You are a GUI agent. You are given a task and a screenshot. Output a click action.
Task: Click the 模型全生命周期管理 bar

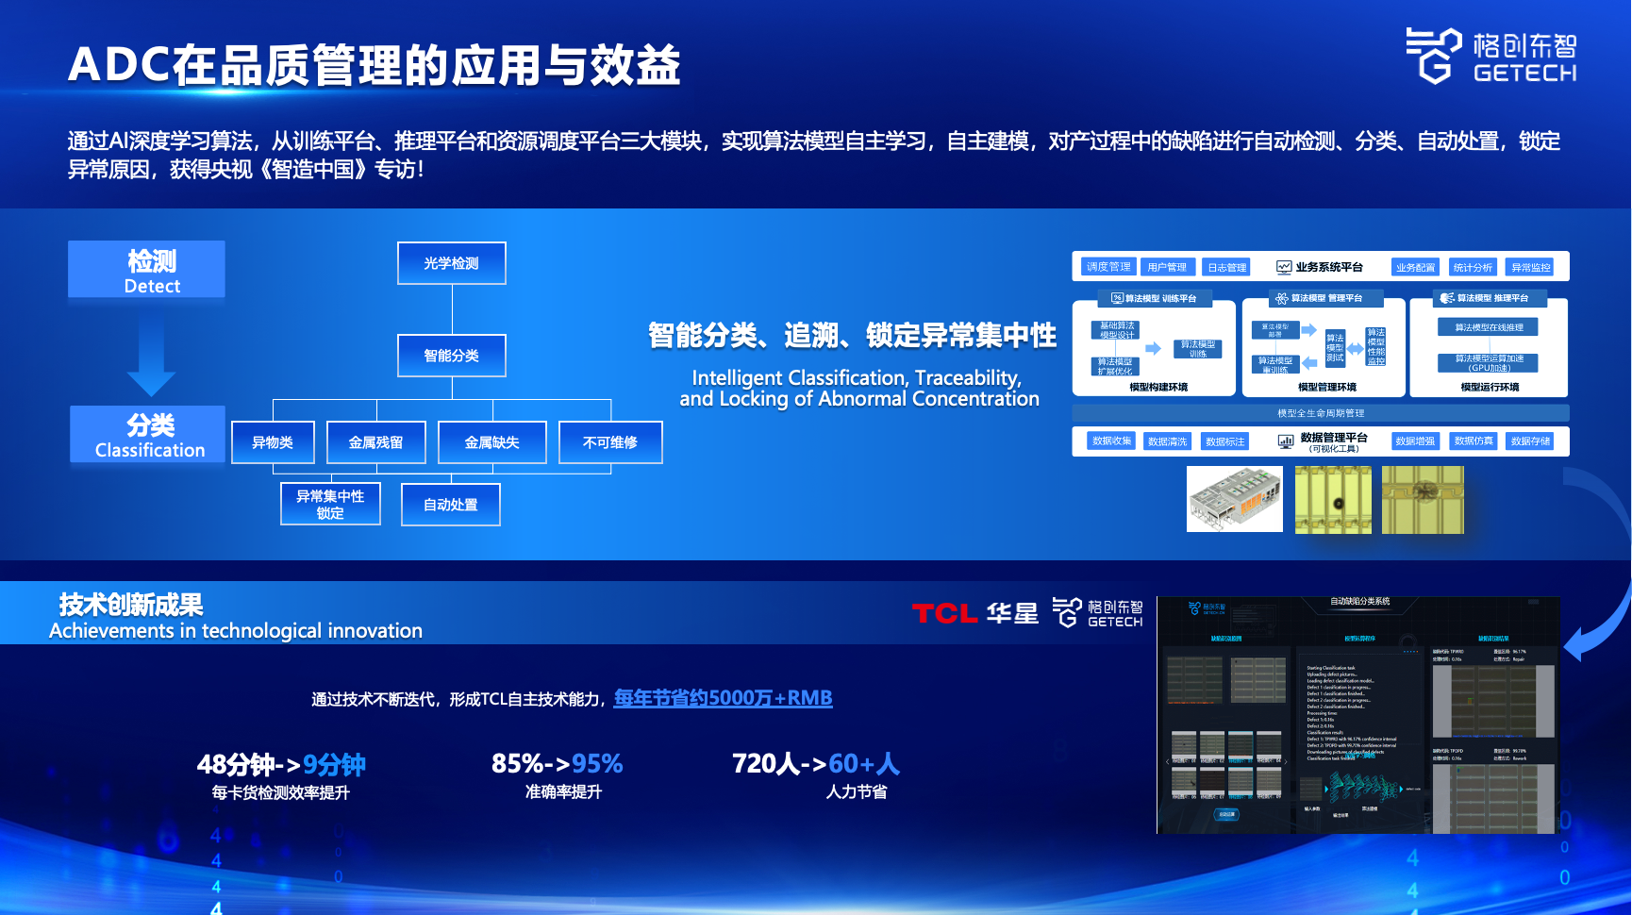pos(1320,413)
